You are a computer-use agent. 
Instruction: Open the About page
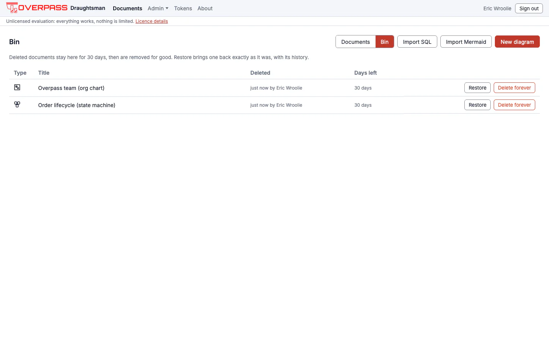pos(205,8)
